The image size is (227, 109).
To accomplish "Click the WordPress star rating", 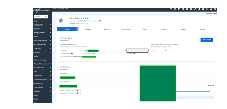I will coord(85,18).
